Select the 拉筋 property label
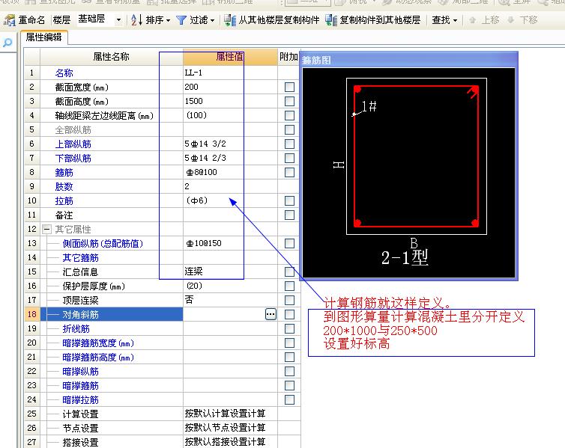This screenshot has height=448, width=565. coord(64,201)
